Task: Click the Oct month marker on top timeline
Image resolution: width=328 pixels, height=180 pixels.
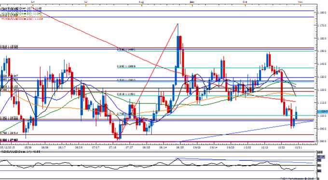Action: click(x=245, y=2)
